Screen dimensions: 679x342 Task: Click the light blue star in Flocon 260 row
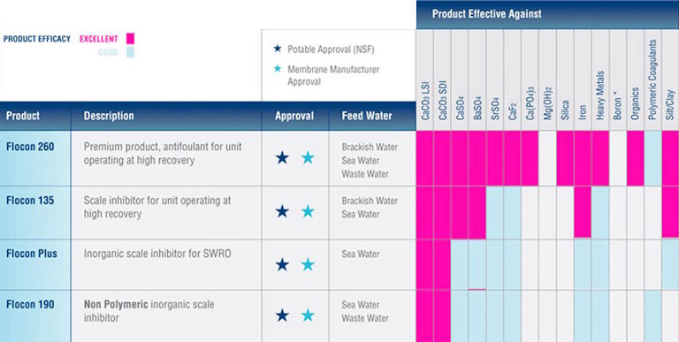[308, 157]
